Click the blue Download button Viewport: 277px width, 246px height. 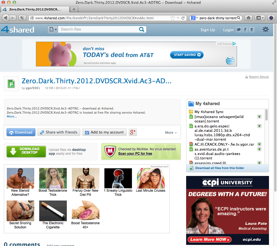21,132
